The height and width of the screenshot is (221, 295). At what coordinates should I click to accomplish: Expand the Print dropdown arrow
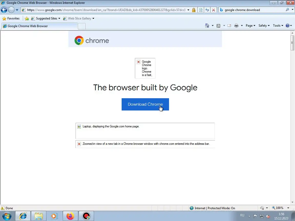point(242,26)
